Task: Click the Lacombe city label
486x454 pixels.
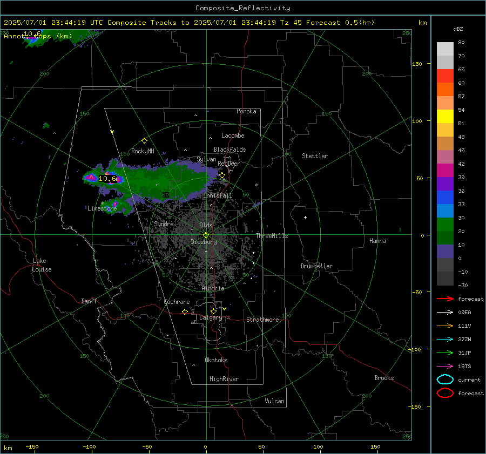Action: 233,135
